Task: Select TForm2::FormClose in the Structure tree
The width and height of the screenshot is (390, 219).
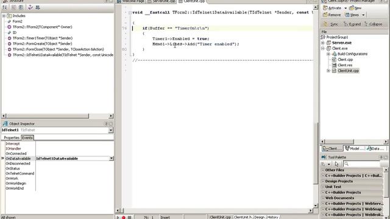Action: pyautogui.click(x=58, y=49)
